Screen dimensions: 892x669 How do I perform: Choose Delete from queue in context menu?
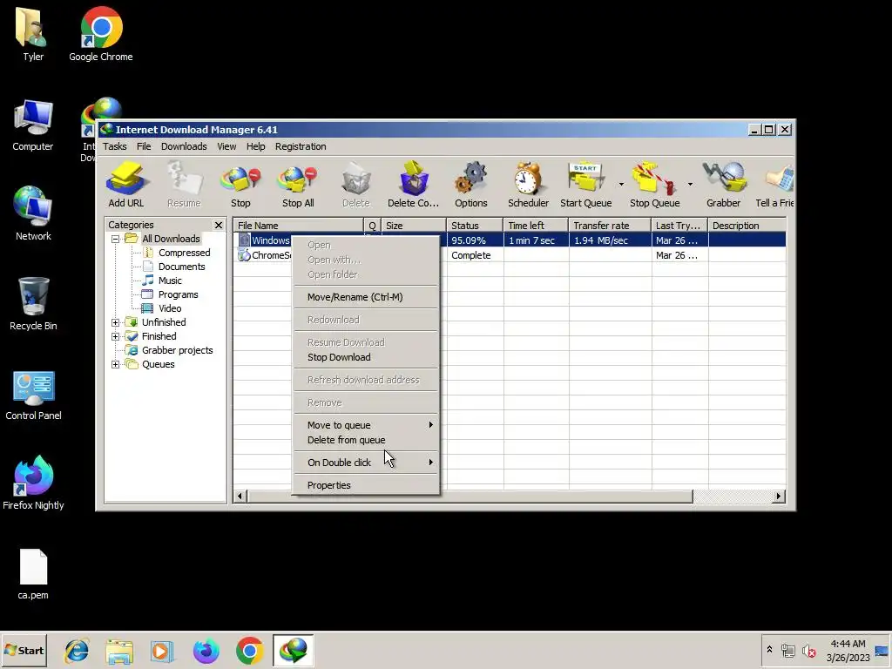click(x=367, y=440)
